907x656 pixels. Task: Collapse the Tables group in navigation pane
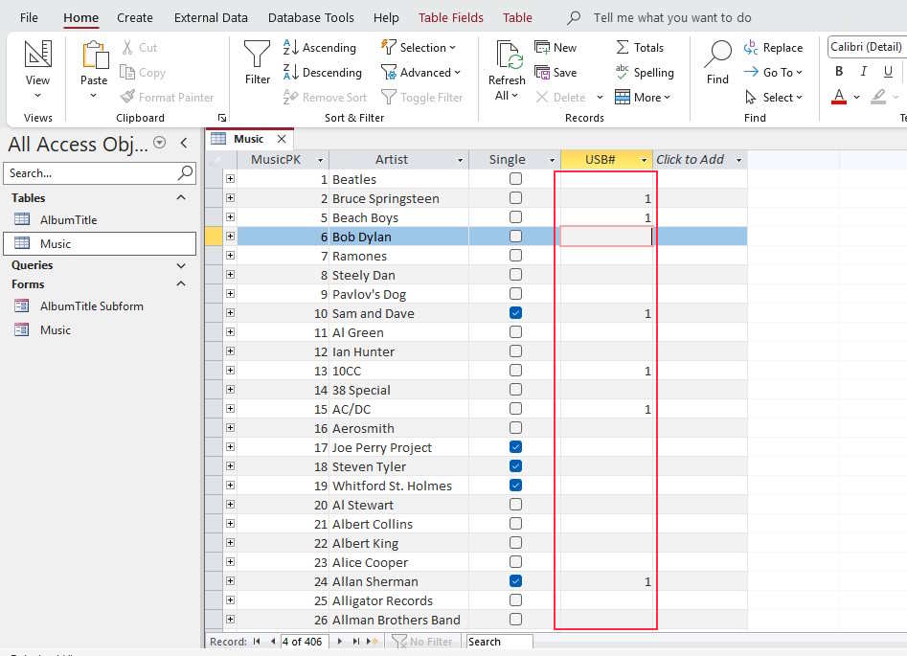click(x=181, y=198)
